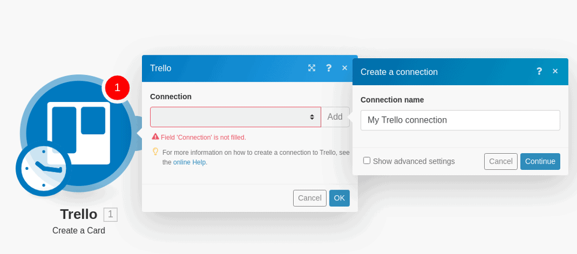Click Add next to Connection field
This screenshot has height=254, width=577.
(335, 117)
